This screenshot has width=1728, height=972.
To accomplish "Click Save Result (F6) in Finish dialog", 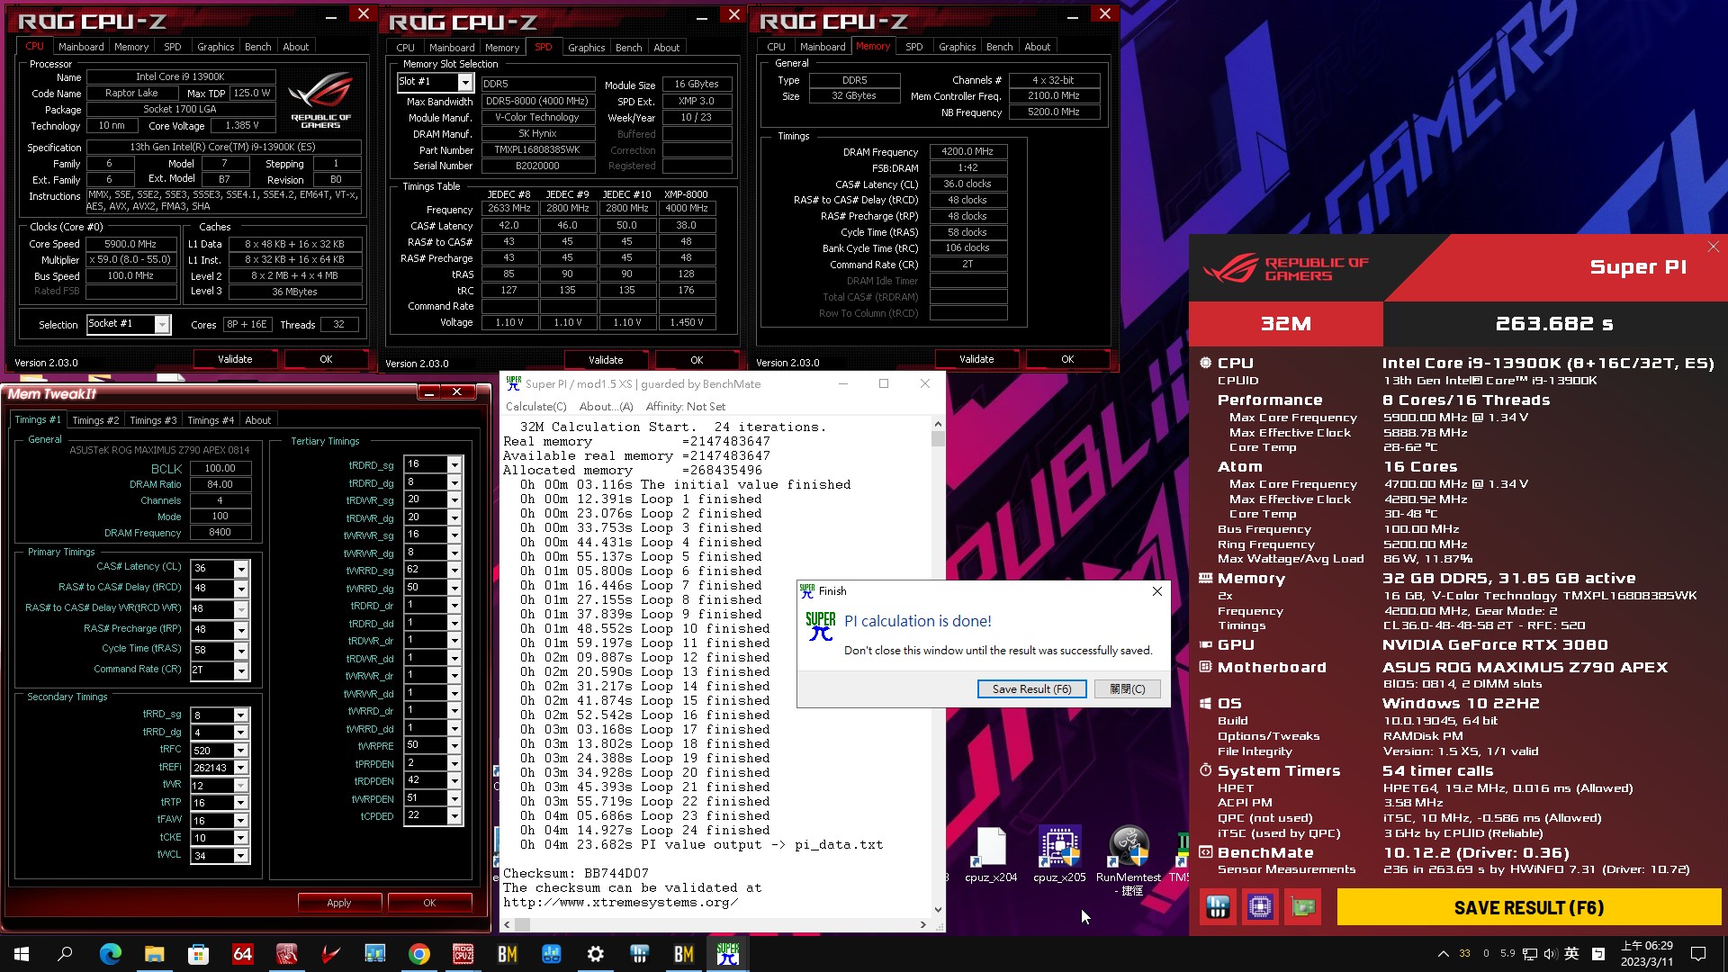I will (1031, 689).
